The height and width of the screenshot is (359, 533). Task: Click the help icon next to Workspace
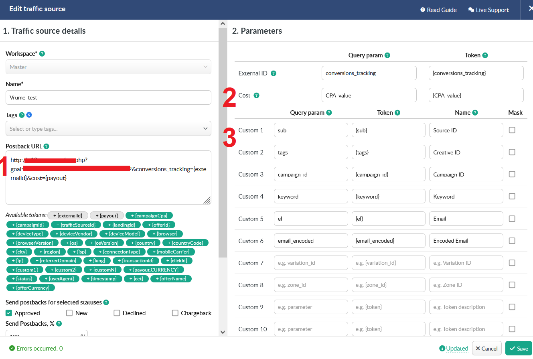(42, 53)
